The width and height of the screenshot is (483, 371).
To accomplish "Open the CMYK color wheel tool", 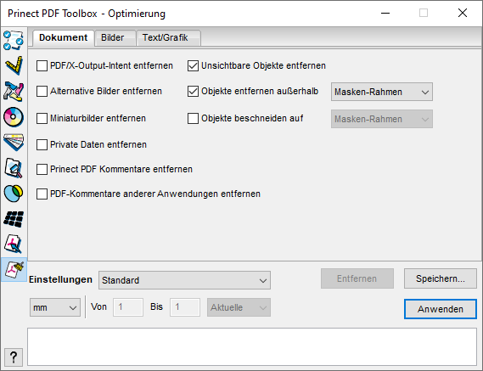I will [14, 117].
